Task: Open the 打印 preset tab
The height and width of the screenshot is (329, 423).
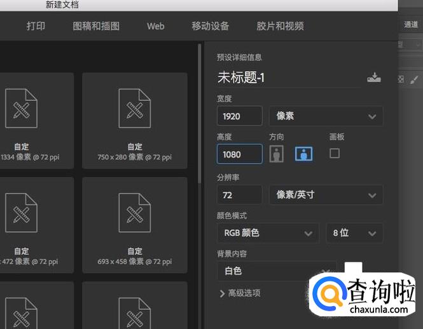Action: tap(36, 26)
